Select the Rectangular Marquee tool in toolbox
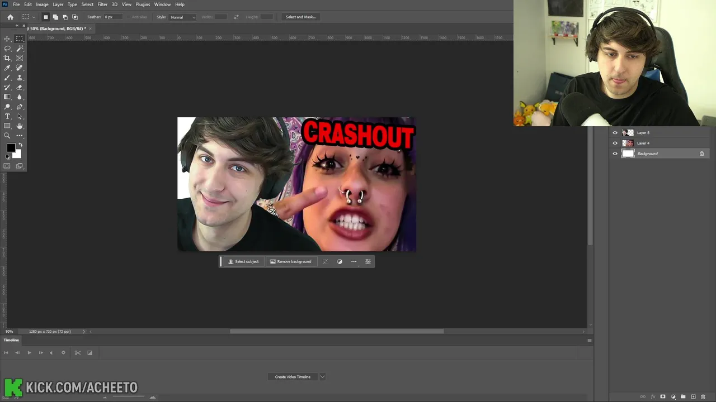This screenshot has width=716, height=402. (20, 39)
